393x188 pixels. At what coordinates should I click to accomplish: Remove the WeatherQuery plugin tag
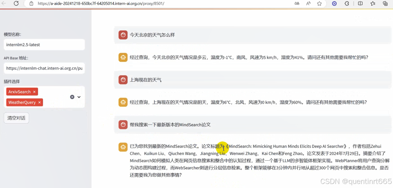click(39, 102)
